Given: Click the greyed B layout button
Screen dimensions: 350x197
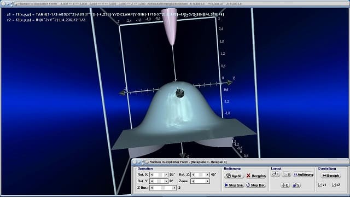Looking at the screenshot, I should pyautogui.click(x=287, y=175).
